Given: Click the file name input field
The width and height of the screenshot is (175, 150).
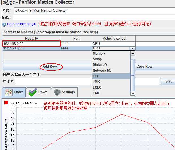Looking at the screenshot, I should tap(87, 81).
